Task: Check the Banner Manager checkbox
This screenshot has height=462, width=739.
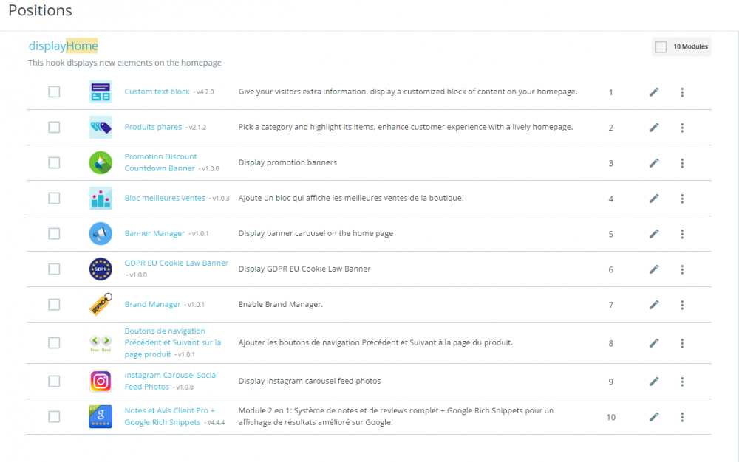Action: [54, 233]
